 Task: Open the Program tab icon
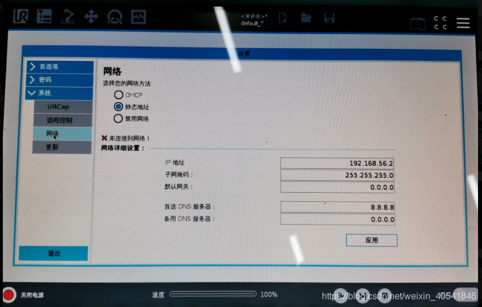click(x=44, y=16)
